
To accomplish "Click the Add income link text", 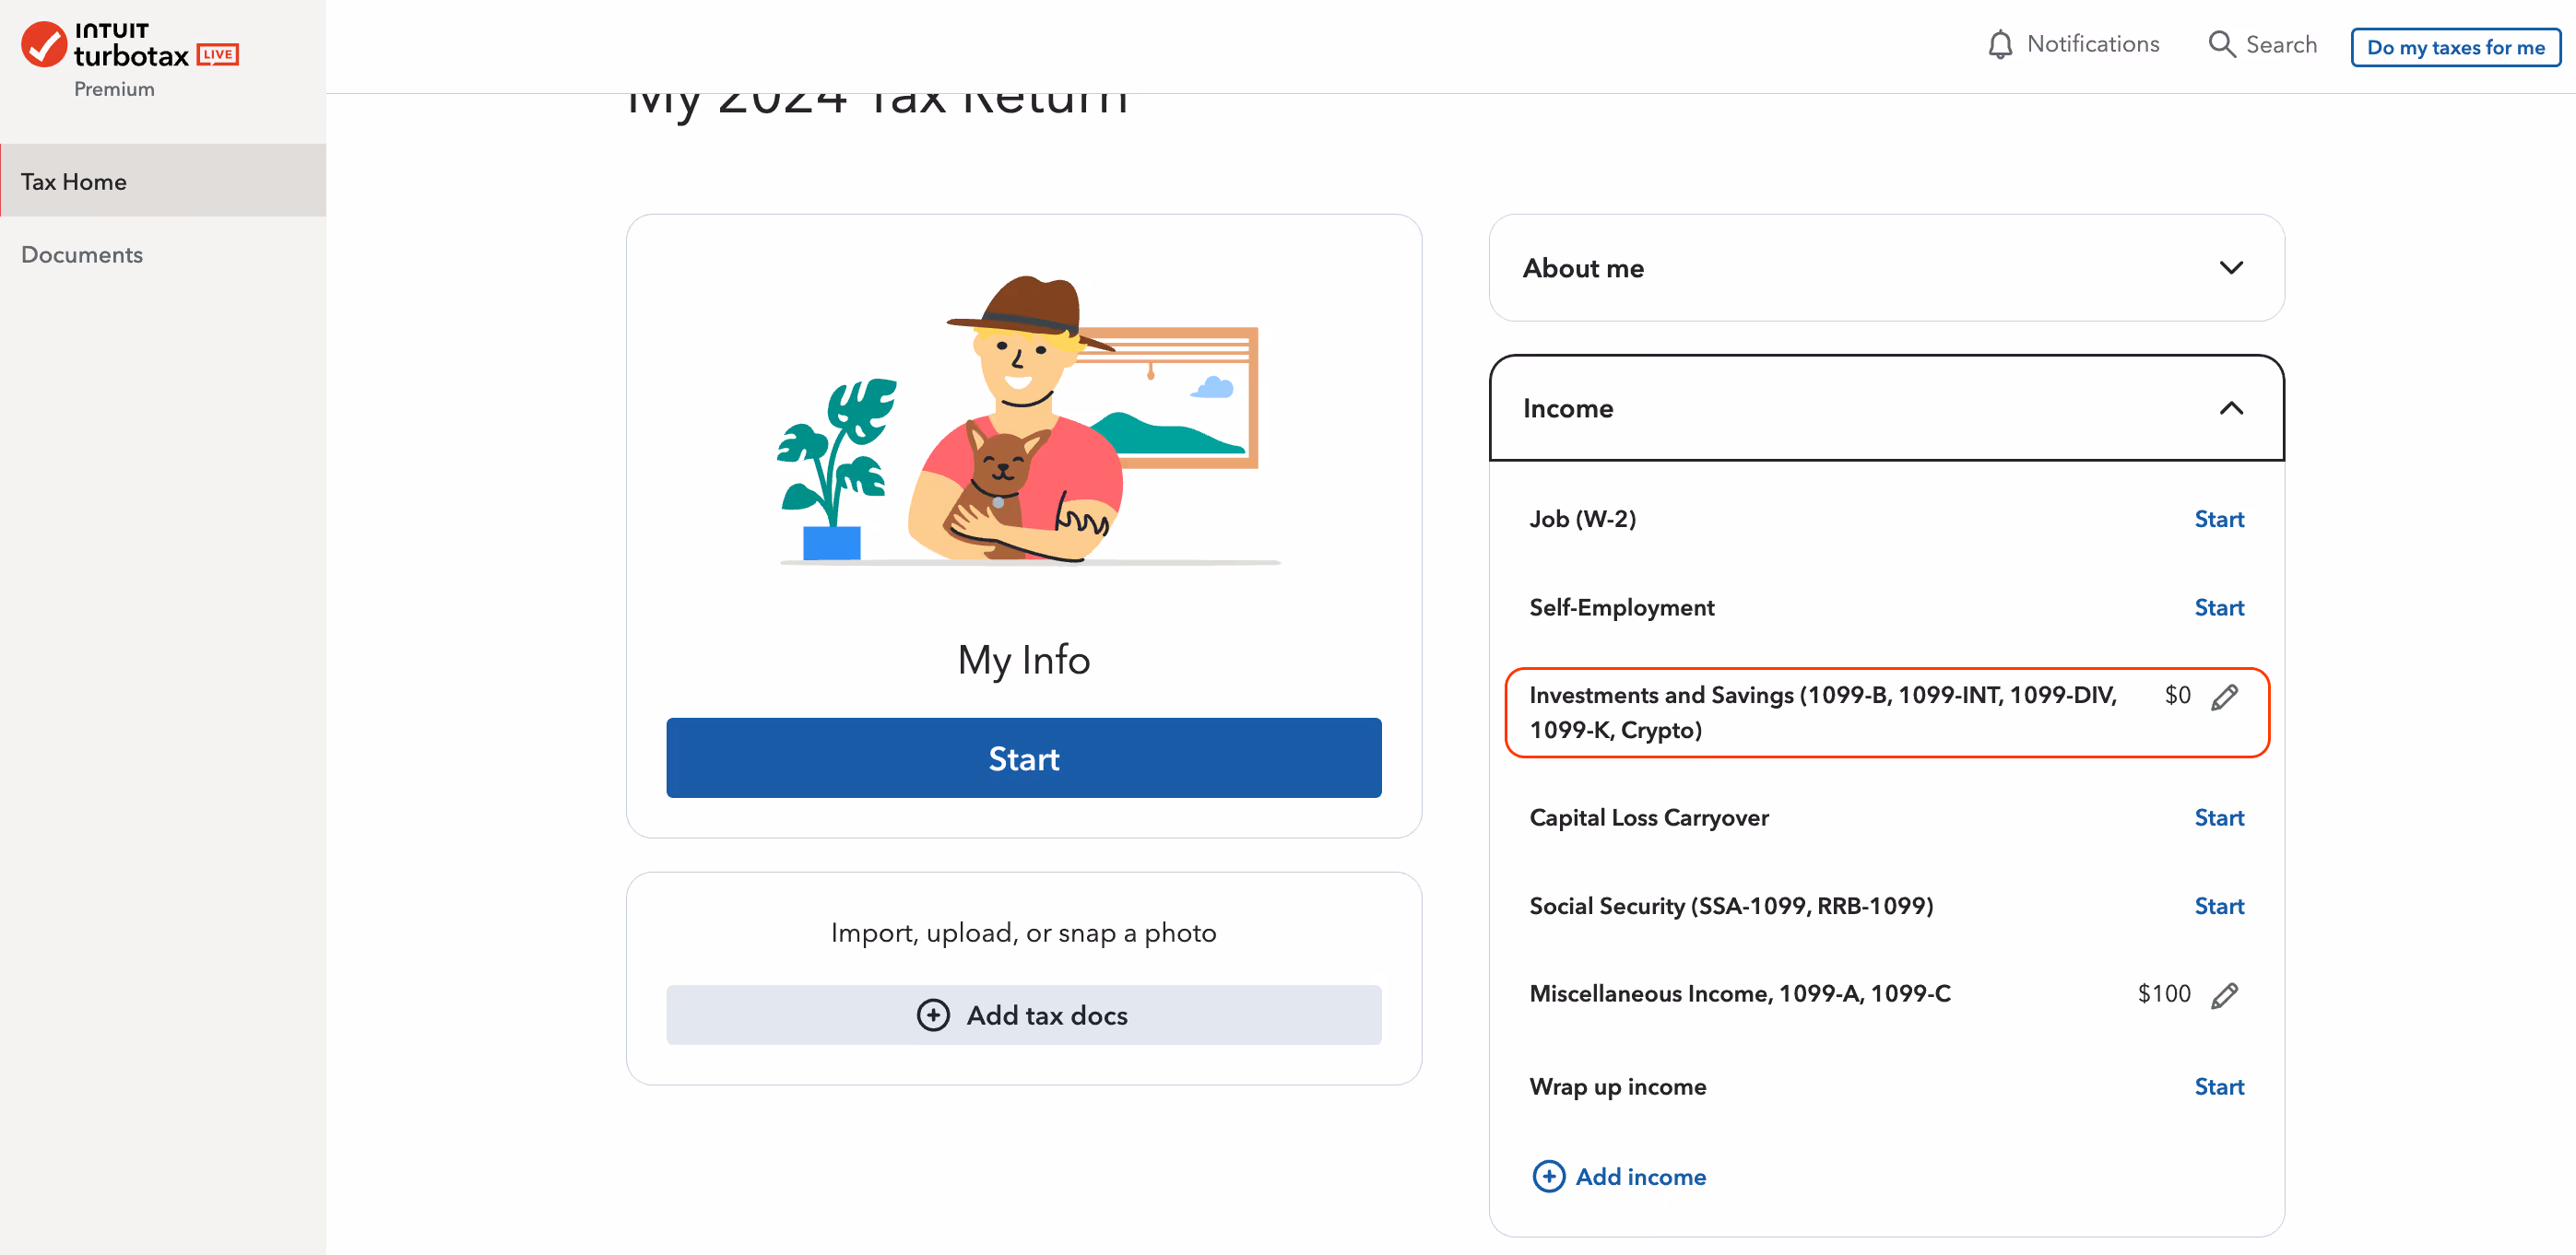I will pos(1640,1177).
